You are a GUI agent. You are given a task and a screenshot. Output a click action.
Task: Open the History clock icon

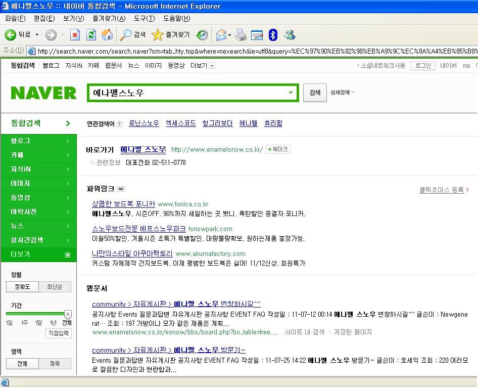click(202, 35)
